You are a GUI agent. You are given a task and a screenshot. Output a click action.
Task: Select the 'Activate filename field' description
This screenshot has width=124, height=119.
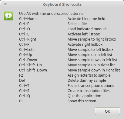(86, 19)
